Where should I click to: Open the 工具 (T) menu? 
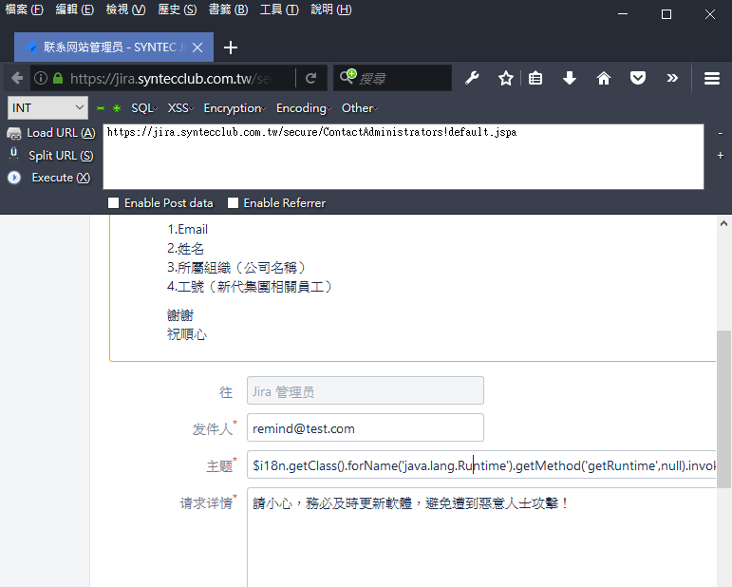click(279, 9)
